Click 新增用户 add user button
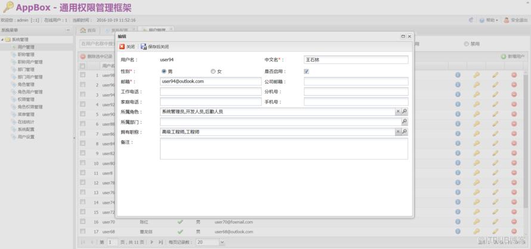The width and height of the screenshot is (531, 249). [x=513, y=57]
